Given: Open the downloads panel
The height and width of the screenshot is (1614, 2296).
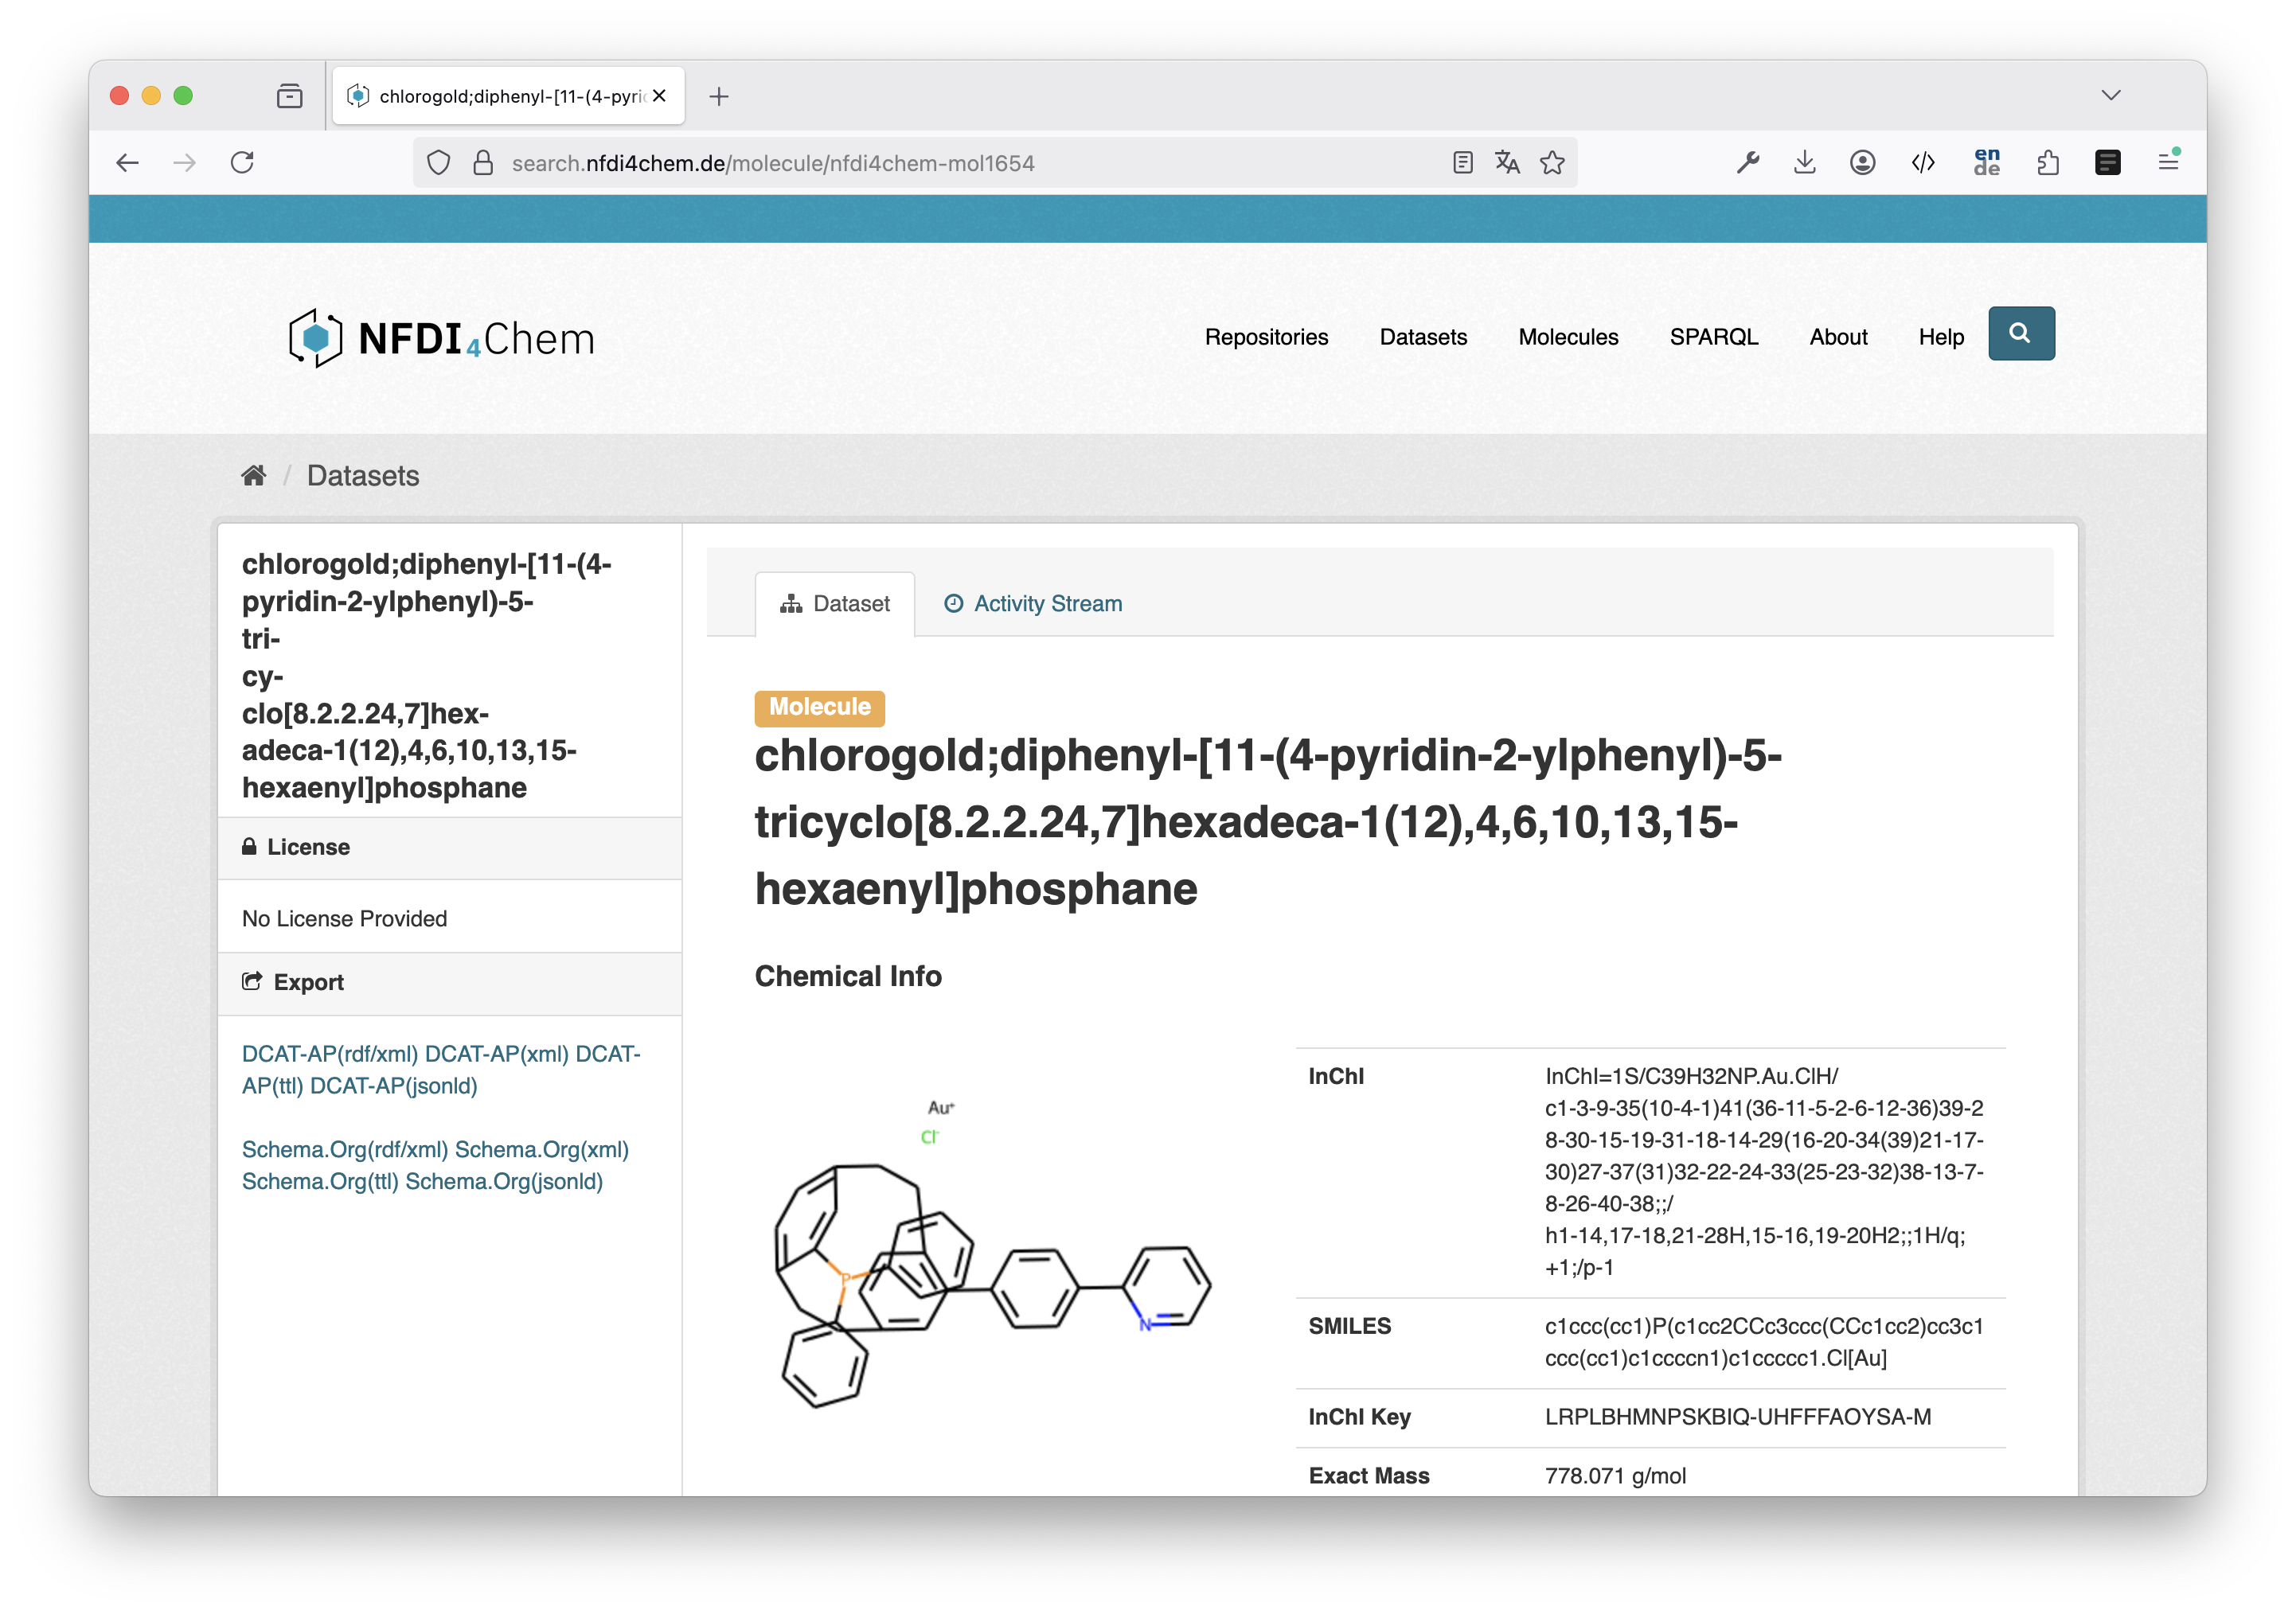Looking at the screenshot, I should tap(1805, 163).
